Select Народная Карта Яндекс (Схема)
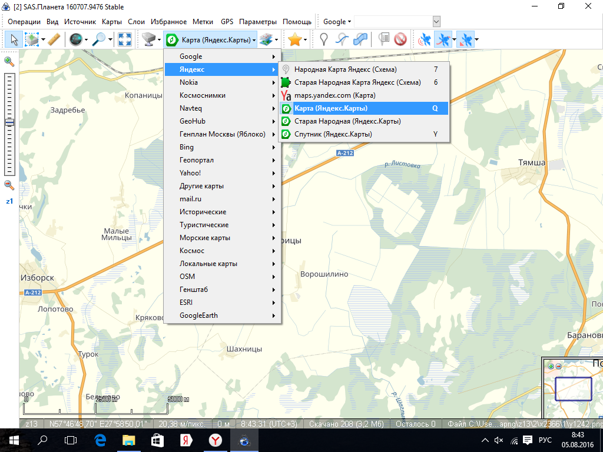This screenshot has width=603, height=452. [x=364, y=69]
